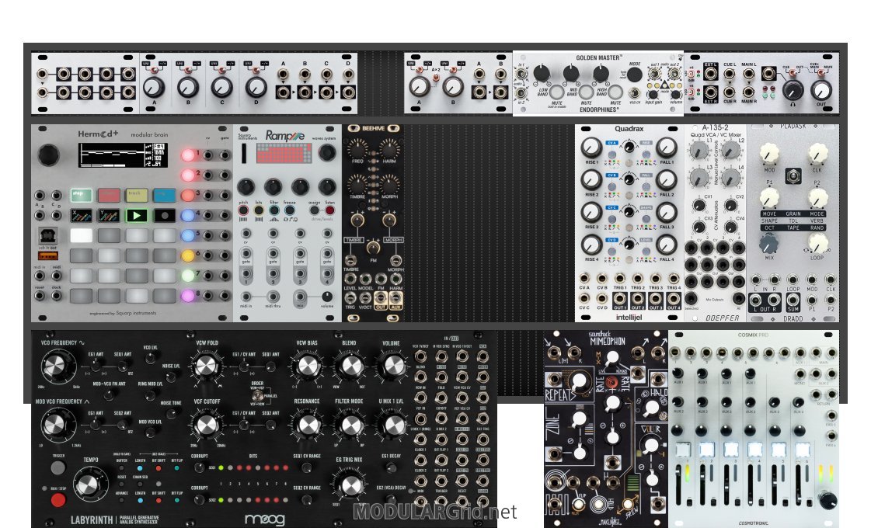Click the Mimeophon REPEATS knob

pyautogui.click(x=578, y=381)
